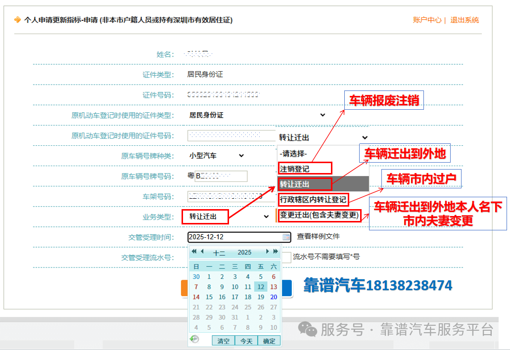The height and width of the screenshot is (350, 510).
Task: Confirm date with 确定 button
Action: [269, 341]
